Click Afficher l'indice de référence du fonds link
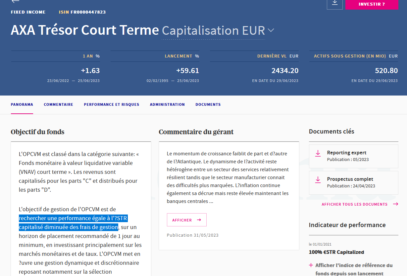The width and height of the screenshot is (407, 276). (354, 269)
